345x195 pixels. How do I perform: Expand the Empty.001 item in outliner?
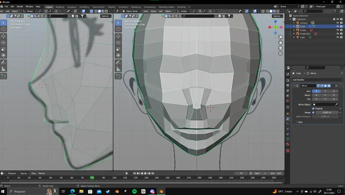pos(294,34)
